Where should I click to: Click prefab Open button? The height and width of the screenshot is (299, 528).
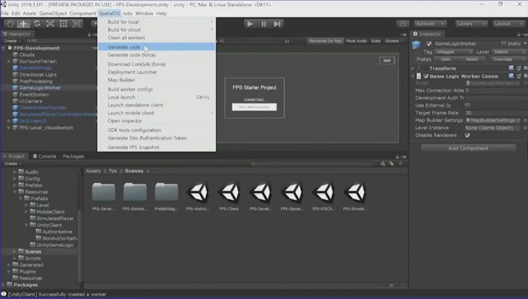tap(445, 59)
